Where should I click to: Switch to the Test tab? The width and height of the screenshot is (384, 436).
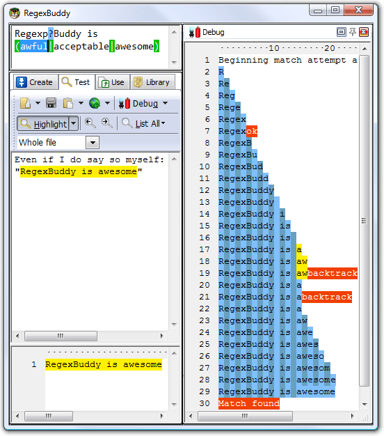(76, 82)
